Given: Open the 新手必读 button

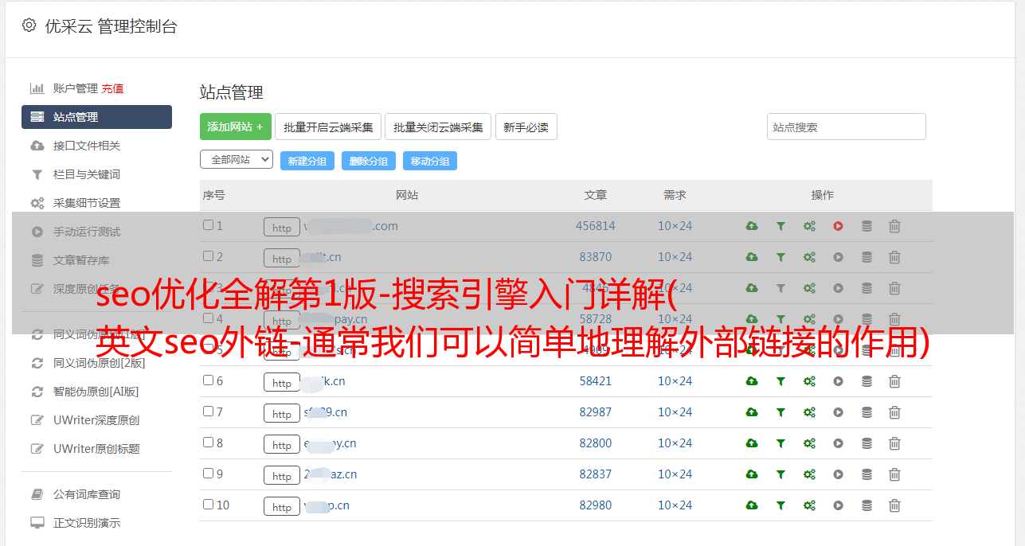Looking at the screenshot, I should [526, 127].
